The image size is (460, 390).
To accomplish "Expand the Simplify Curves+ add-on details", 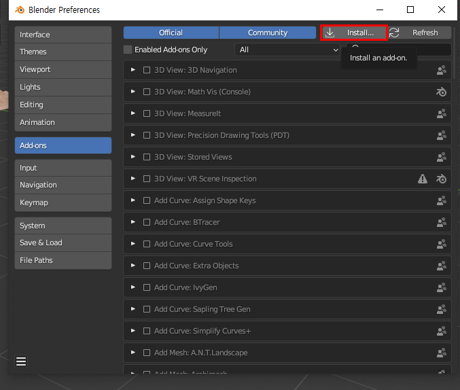I will pos(133,330).
